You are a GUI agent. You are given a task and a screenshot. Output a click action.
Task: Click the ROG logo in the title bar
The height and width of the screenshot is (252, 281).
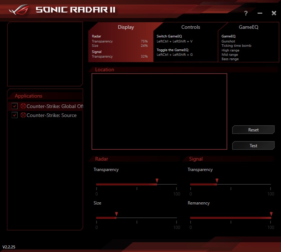[19, 10]
